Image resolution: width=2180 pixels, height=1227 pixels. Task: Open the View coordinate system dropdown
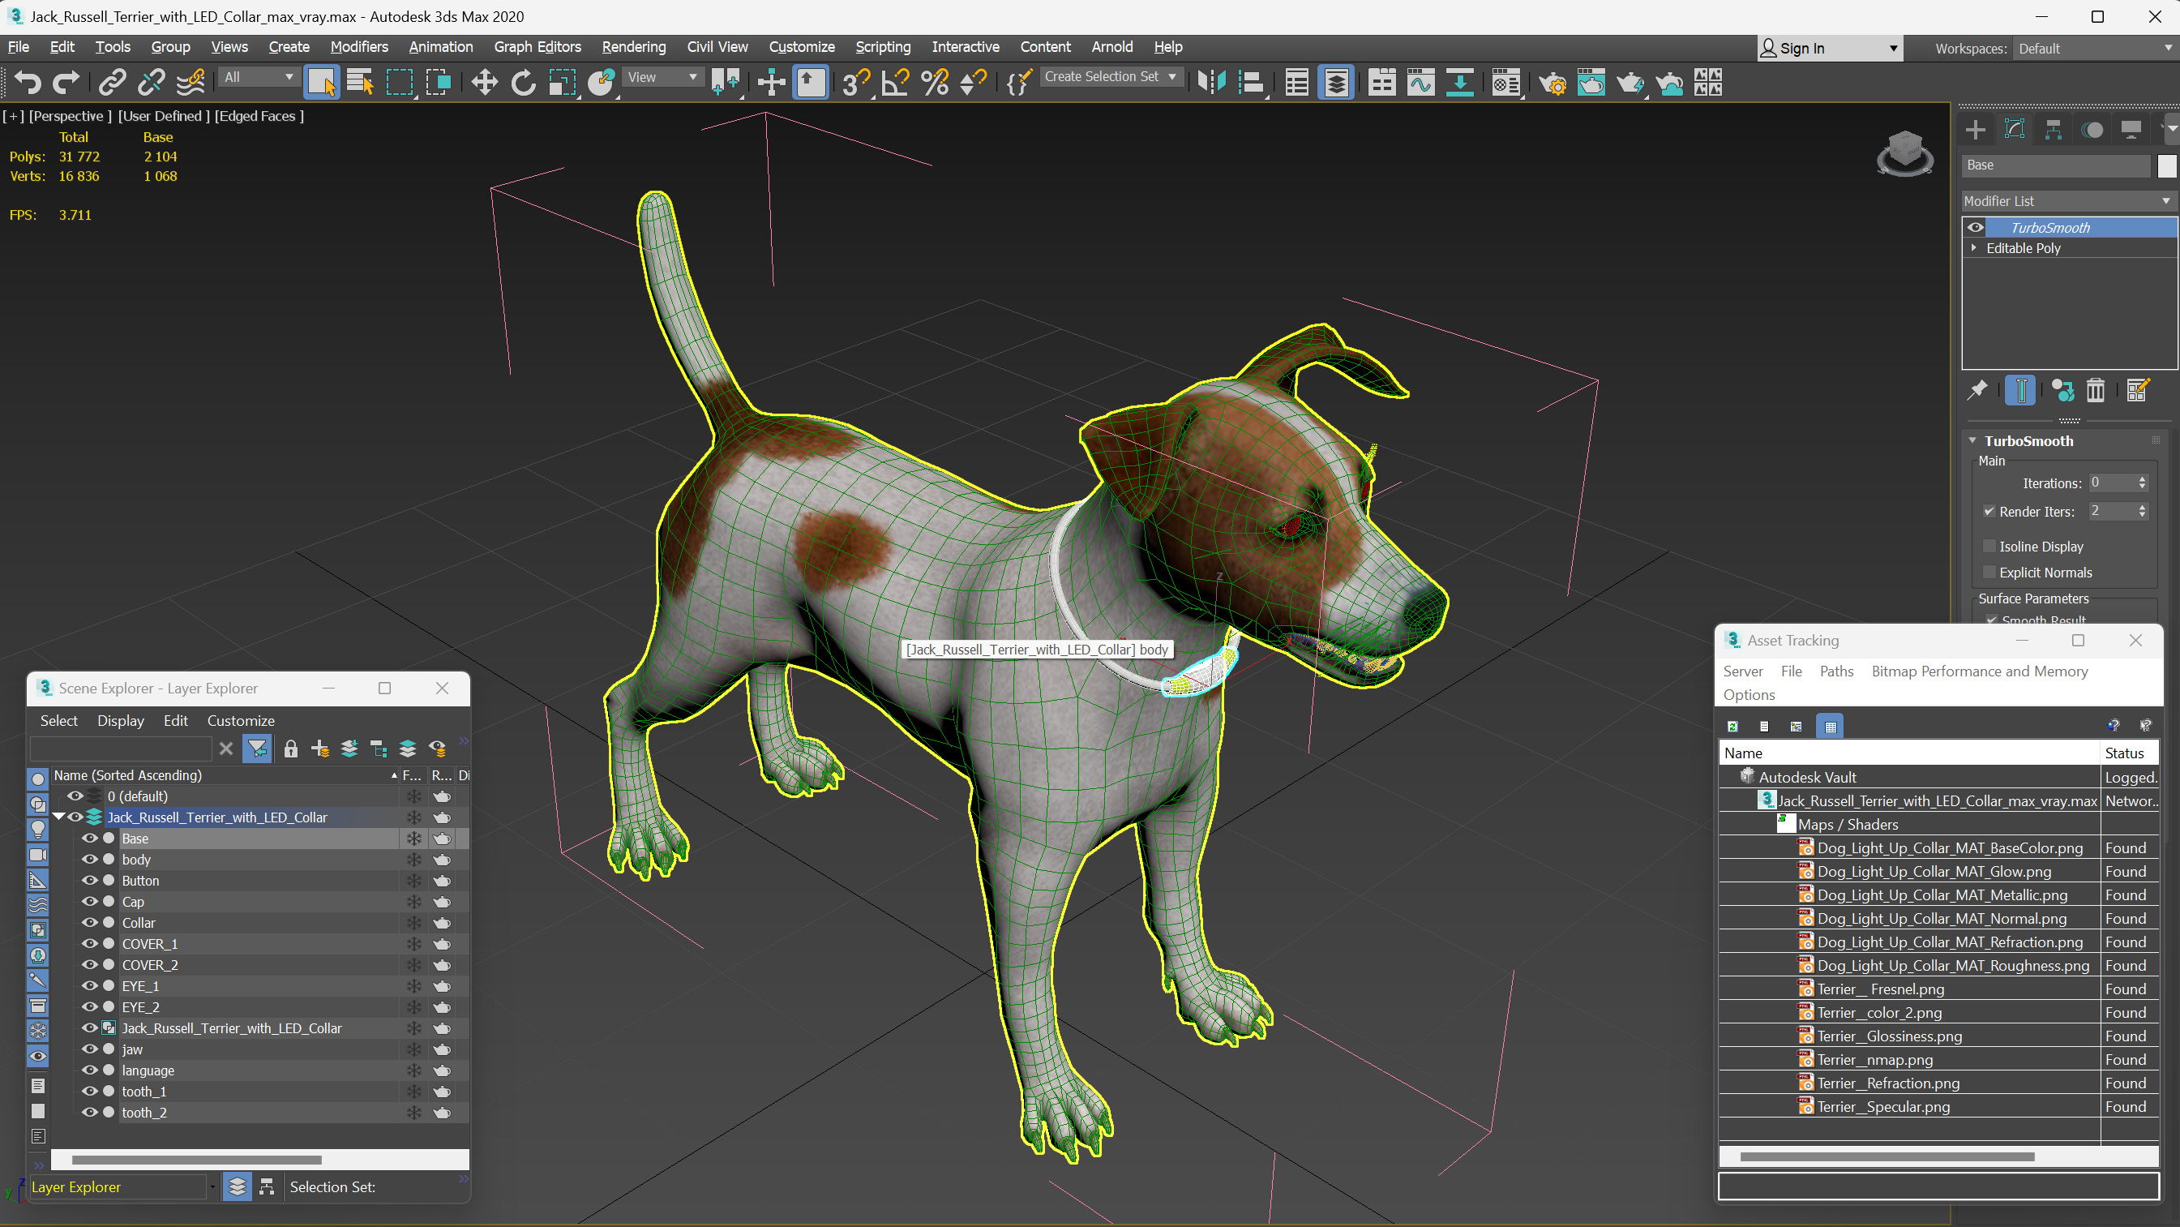[x=662, y=77]
